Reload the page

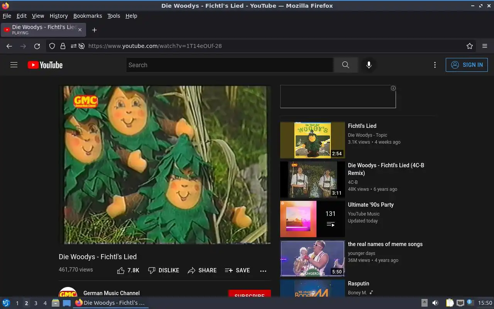click(37, 46)
